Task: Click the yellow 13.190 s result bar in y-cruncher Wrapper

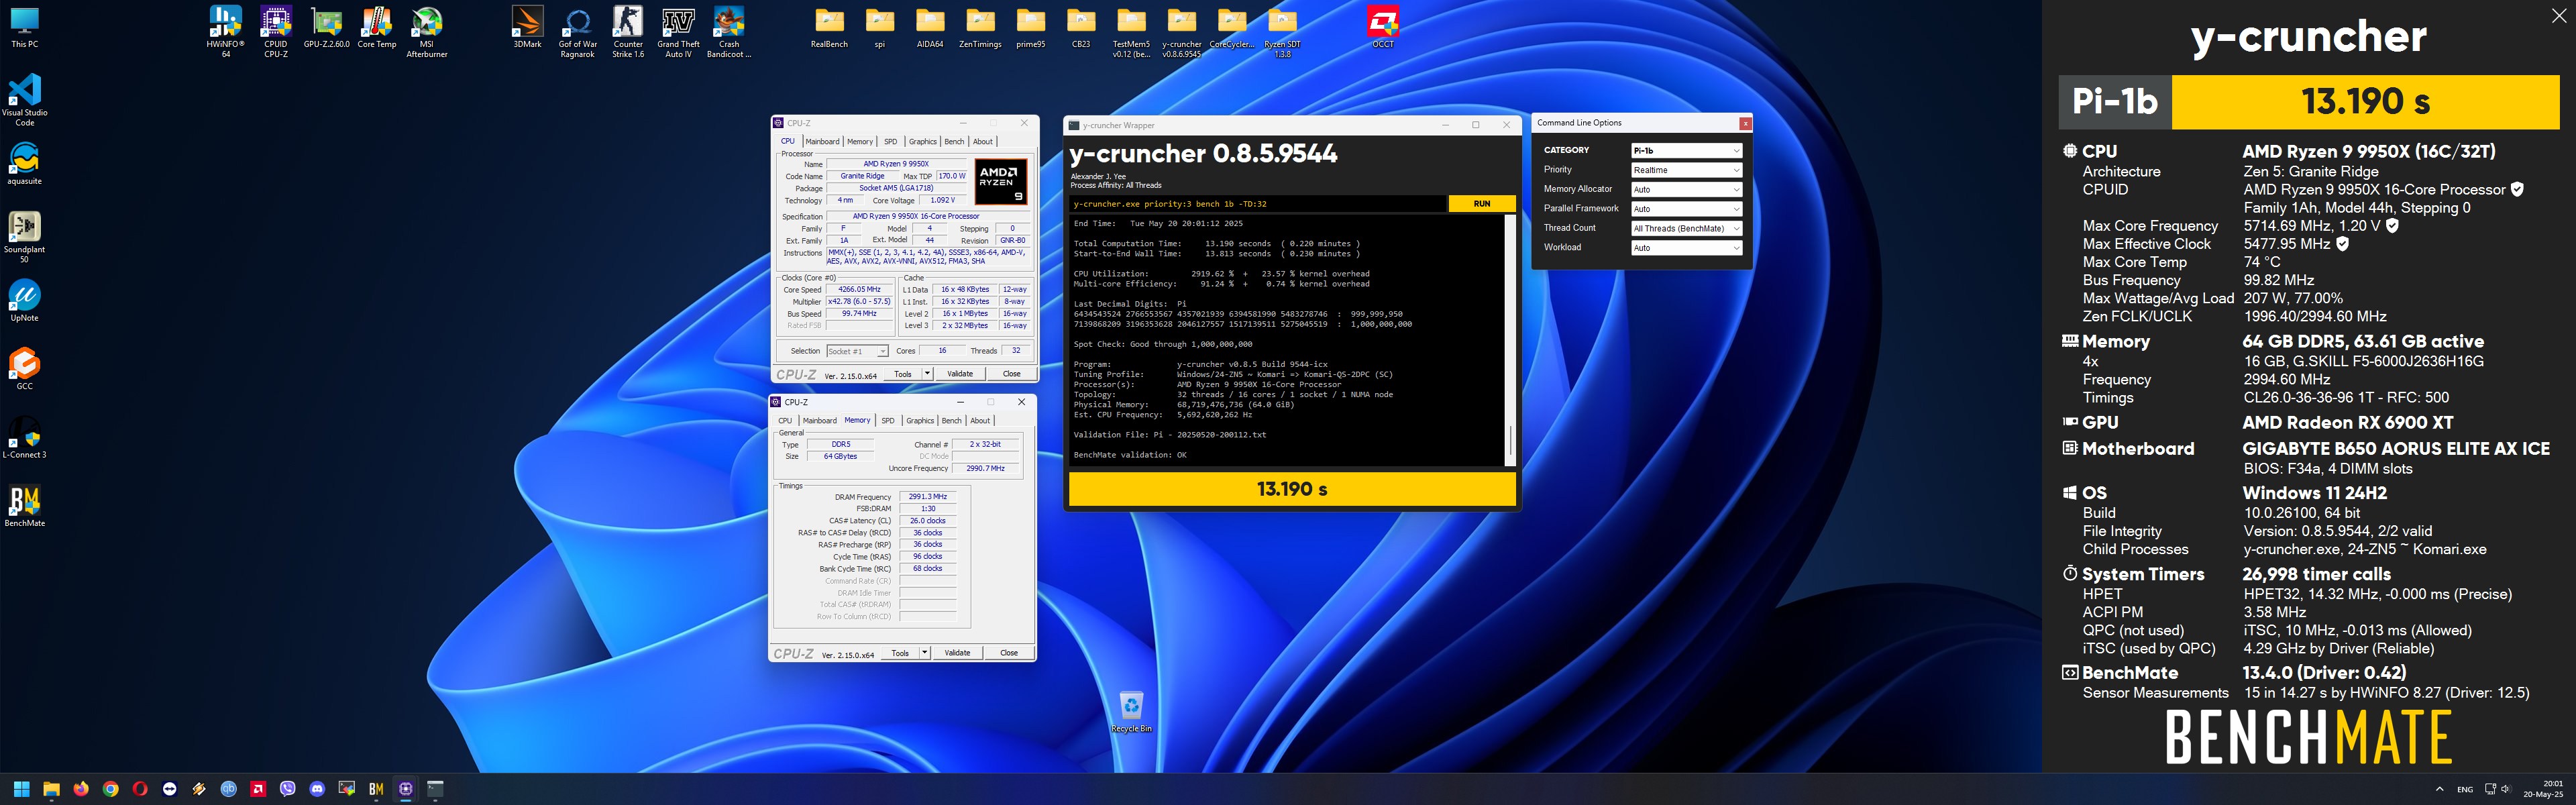Action: (x=1292, y=489)
